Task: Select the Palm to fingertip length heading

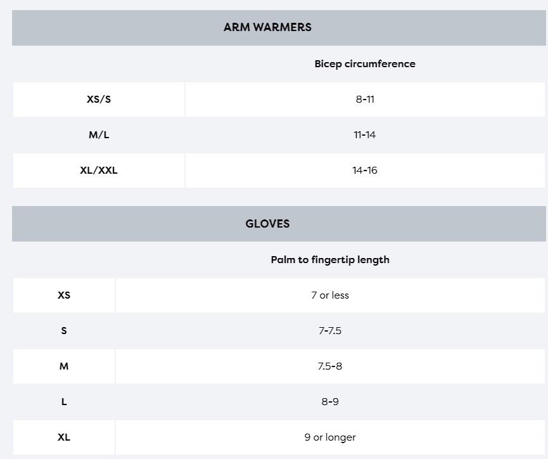Action: coord(330,259)
